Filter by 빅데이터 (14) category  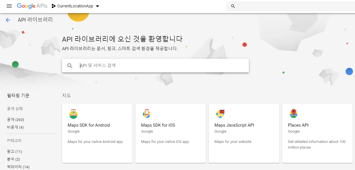pyautogui.click(x=18, y=167)
